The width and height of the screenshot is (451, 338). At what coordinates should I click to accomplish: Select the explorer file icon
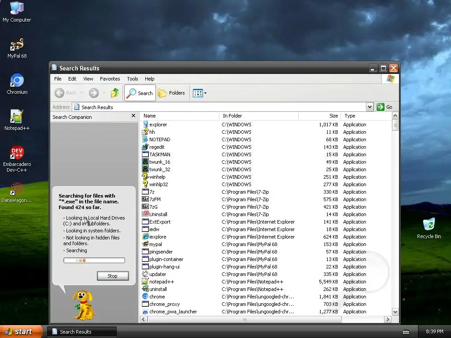point(145,124)
